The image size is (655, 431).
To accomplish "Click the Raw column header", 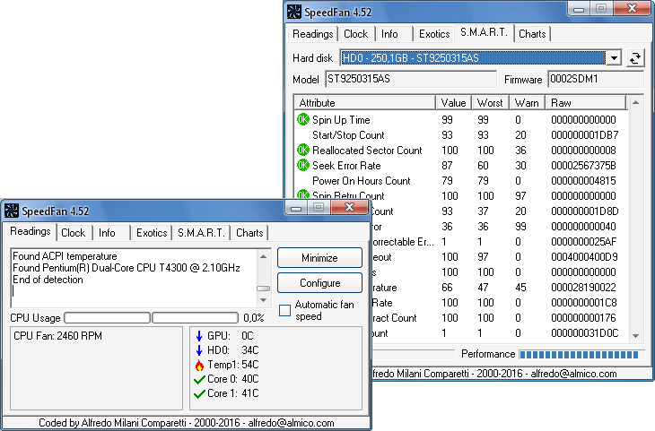I will [586, 103].
